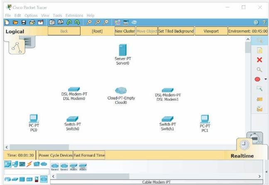Click the New Cluster button
Viewport: 269px width, 185px height.
coord(125,31)
